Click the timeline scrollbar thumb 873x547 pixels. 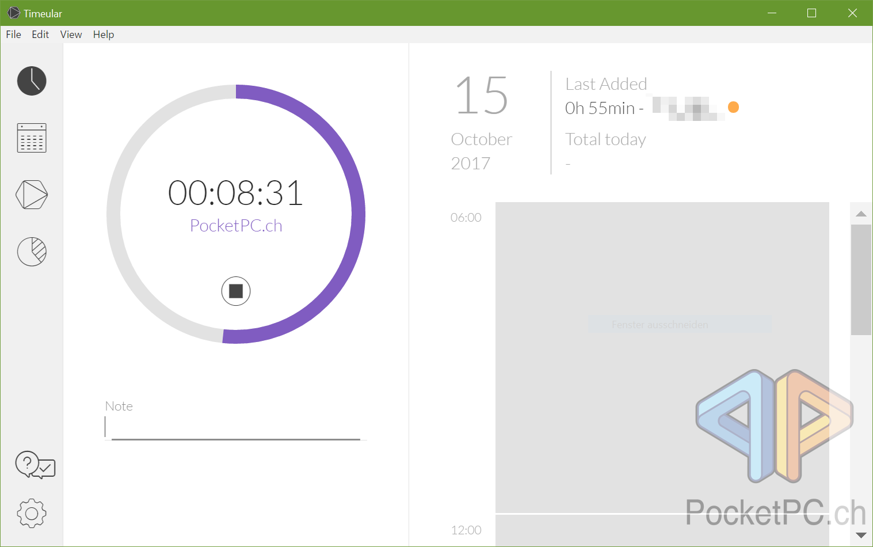[x=861, y=280]
